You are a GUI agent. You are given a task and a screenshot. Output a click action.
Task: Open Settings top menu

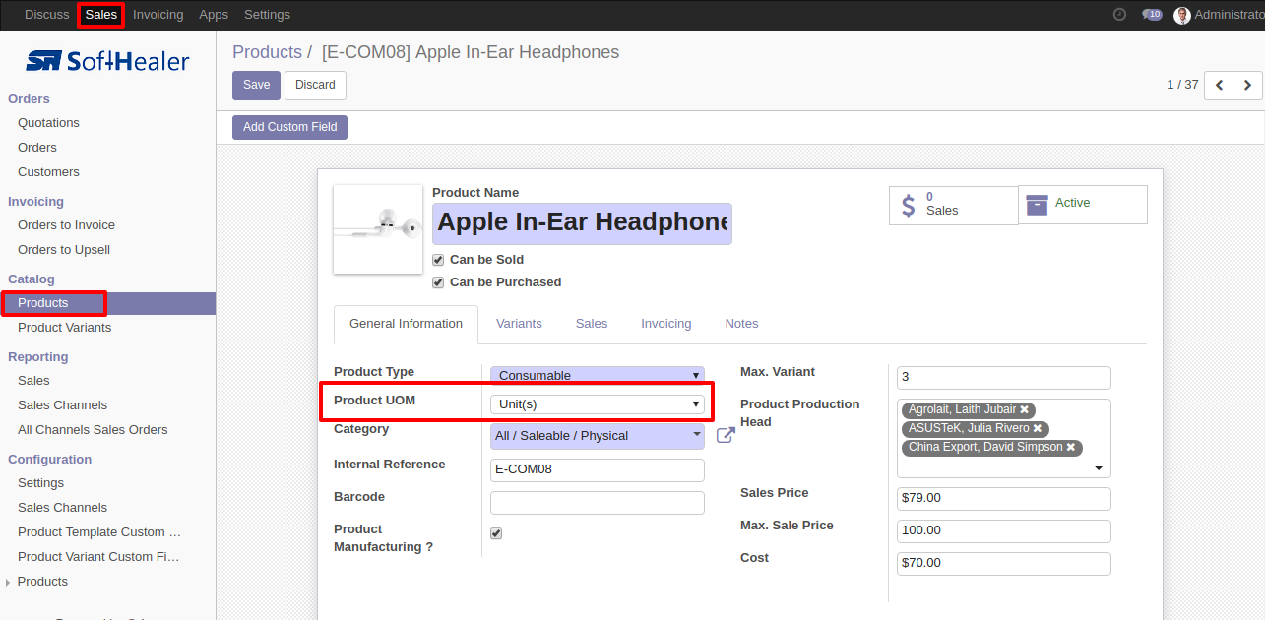267,15
